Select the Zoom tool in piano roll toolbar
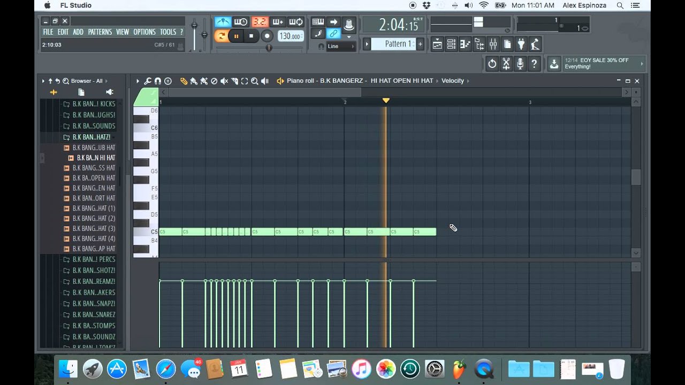Screen dimensions: 685x385 click(x=255, y=81)
